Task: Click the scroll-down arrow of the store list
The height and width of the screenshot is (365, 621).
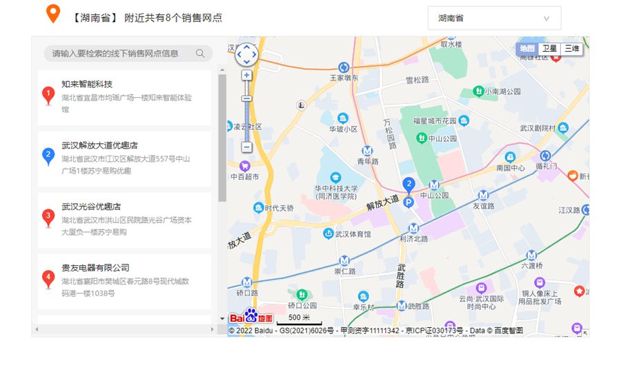Action: tap(222, 319)
